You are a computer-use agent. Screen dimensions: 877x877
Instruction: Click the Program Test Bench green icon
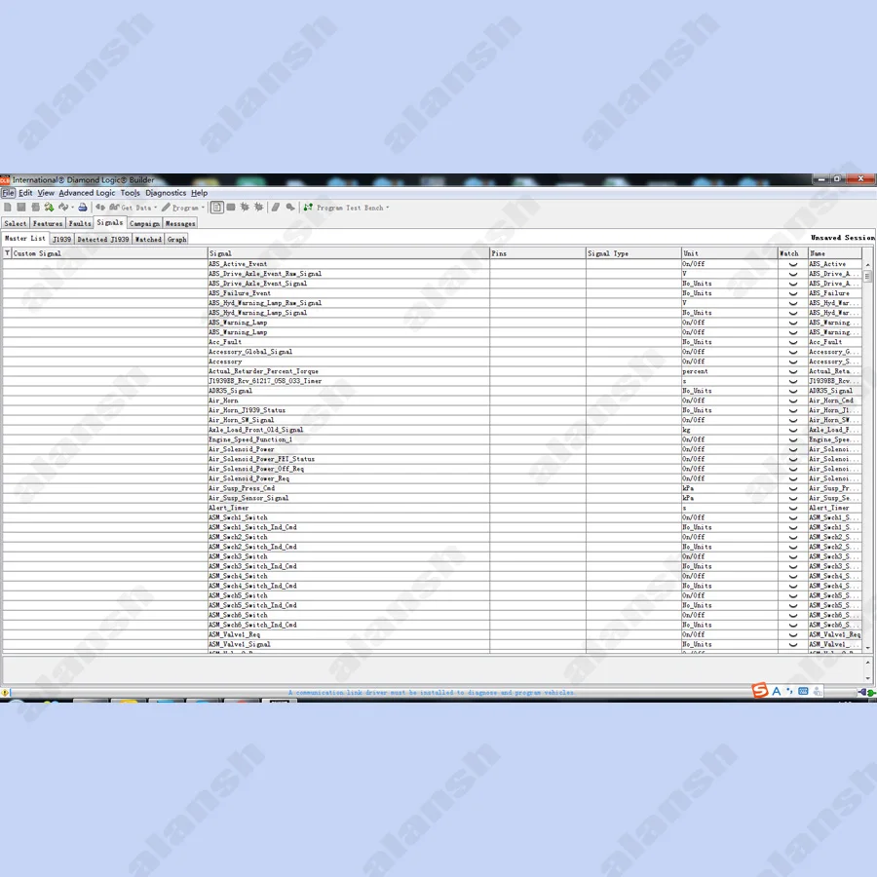click(x=308, y=208)
